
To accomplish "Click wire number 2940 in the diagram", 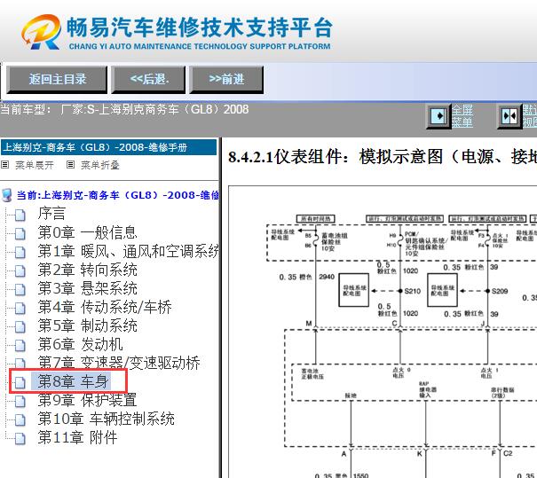I will [x=327, y=277].
